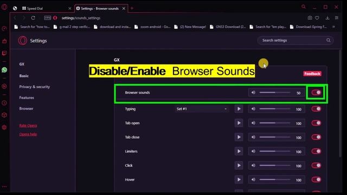The width and height of the screenshot is (347, 195).
Task: Open 'GNS3 Download' bookmark
Action: pos(228,27)
